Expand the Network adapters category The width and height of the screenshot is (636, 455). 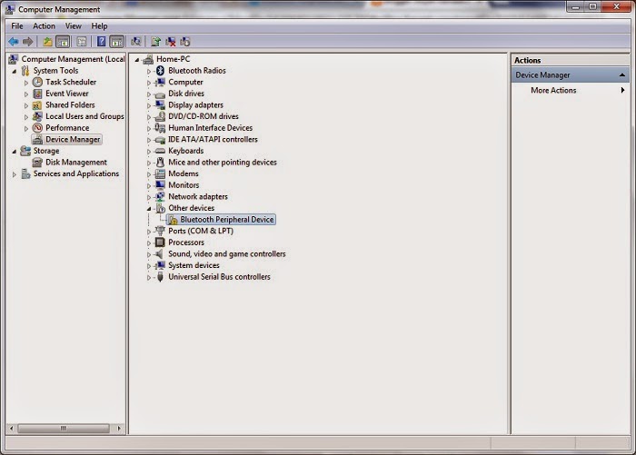[149, 197]
